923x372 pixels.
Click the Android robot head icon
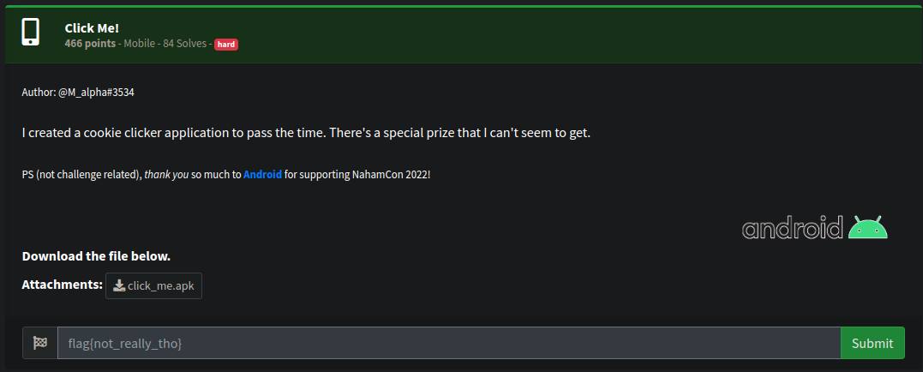867,228
